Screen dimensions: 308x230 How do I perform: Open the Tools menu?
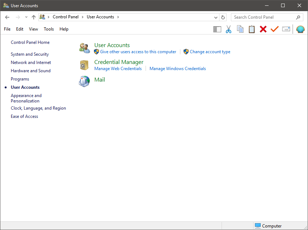tap(49, 29)
